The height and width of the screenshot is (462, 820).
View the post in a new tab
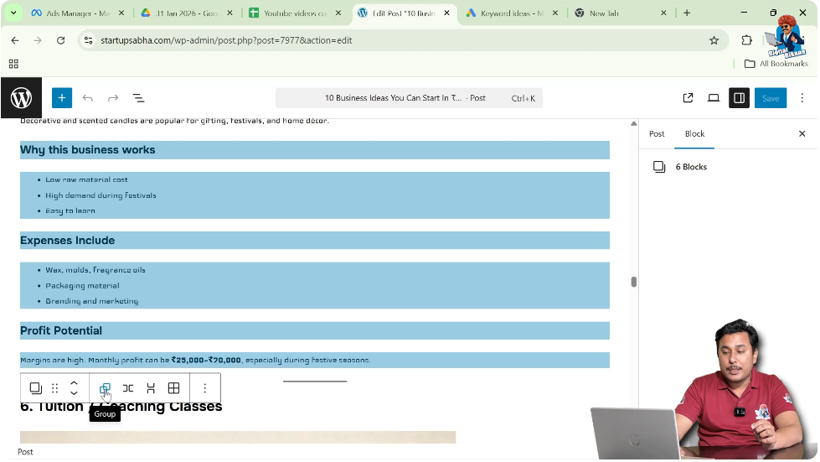pyautogui.click(x=688, y=98)
